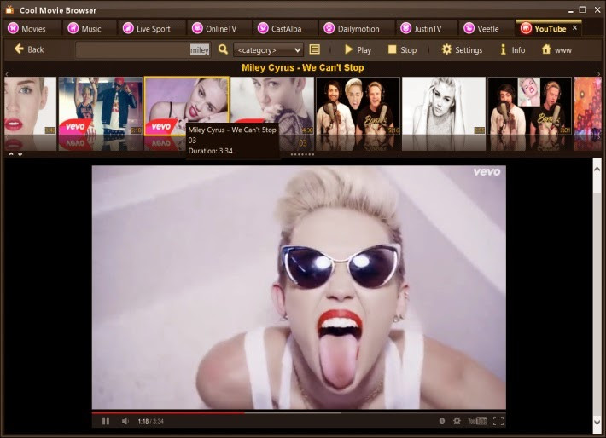The height and width of the screenshot is (438, 606).
Task: Click the search text field
Action: [143, 49]
